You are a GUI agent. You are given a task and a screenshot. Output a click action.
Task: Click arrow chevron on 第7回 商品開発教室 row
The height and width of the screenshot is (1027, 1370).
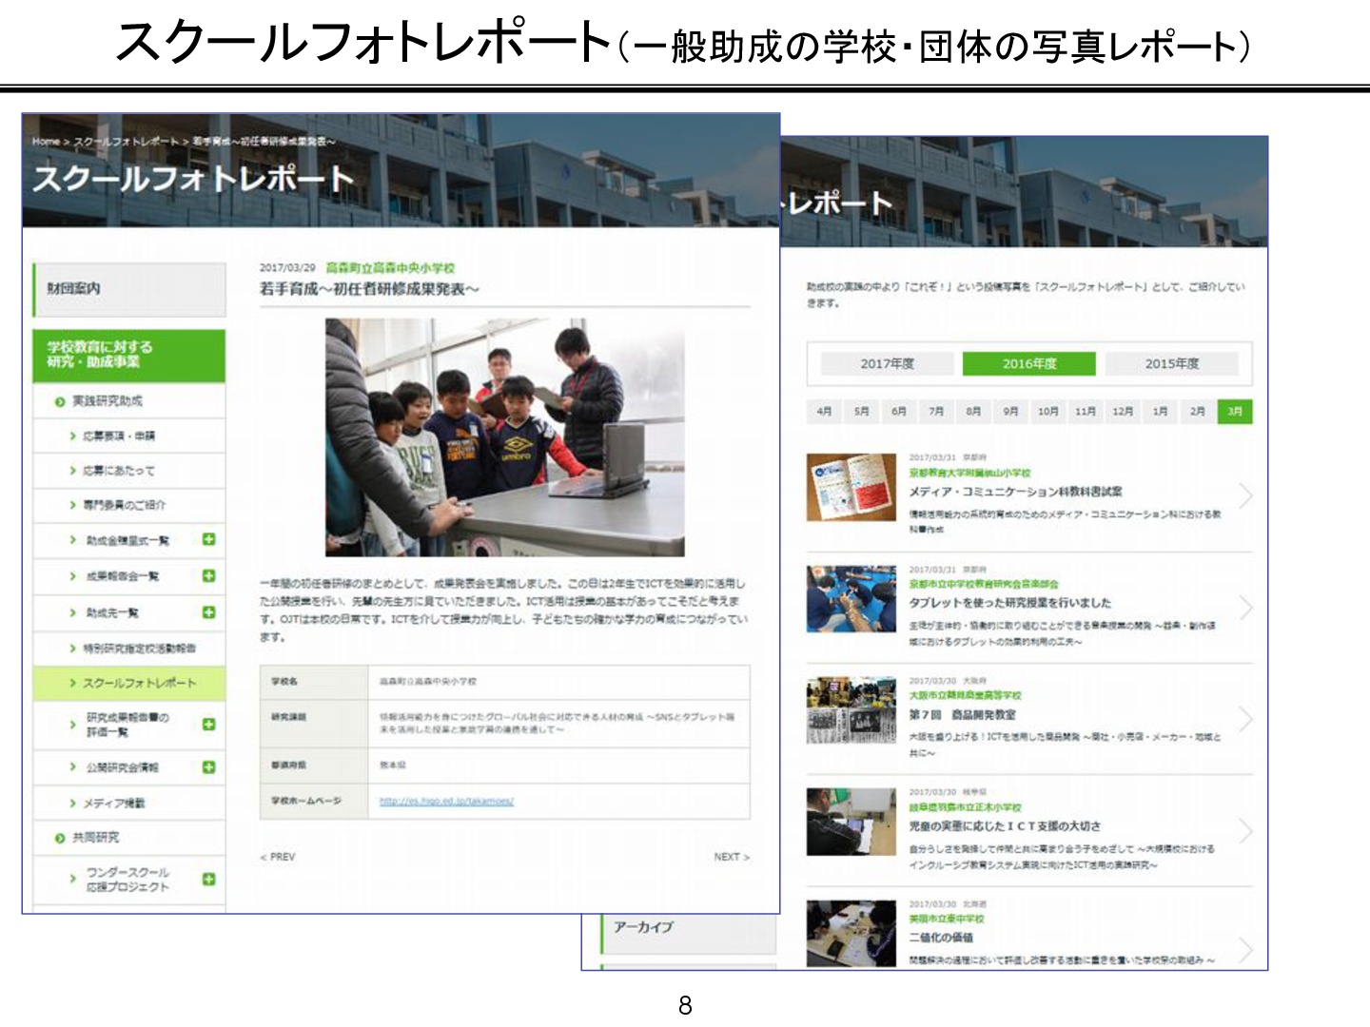point(1245,719)
